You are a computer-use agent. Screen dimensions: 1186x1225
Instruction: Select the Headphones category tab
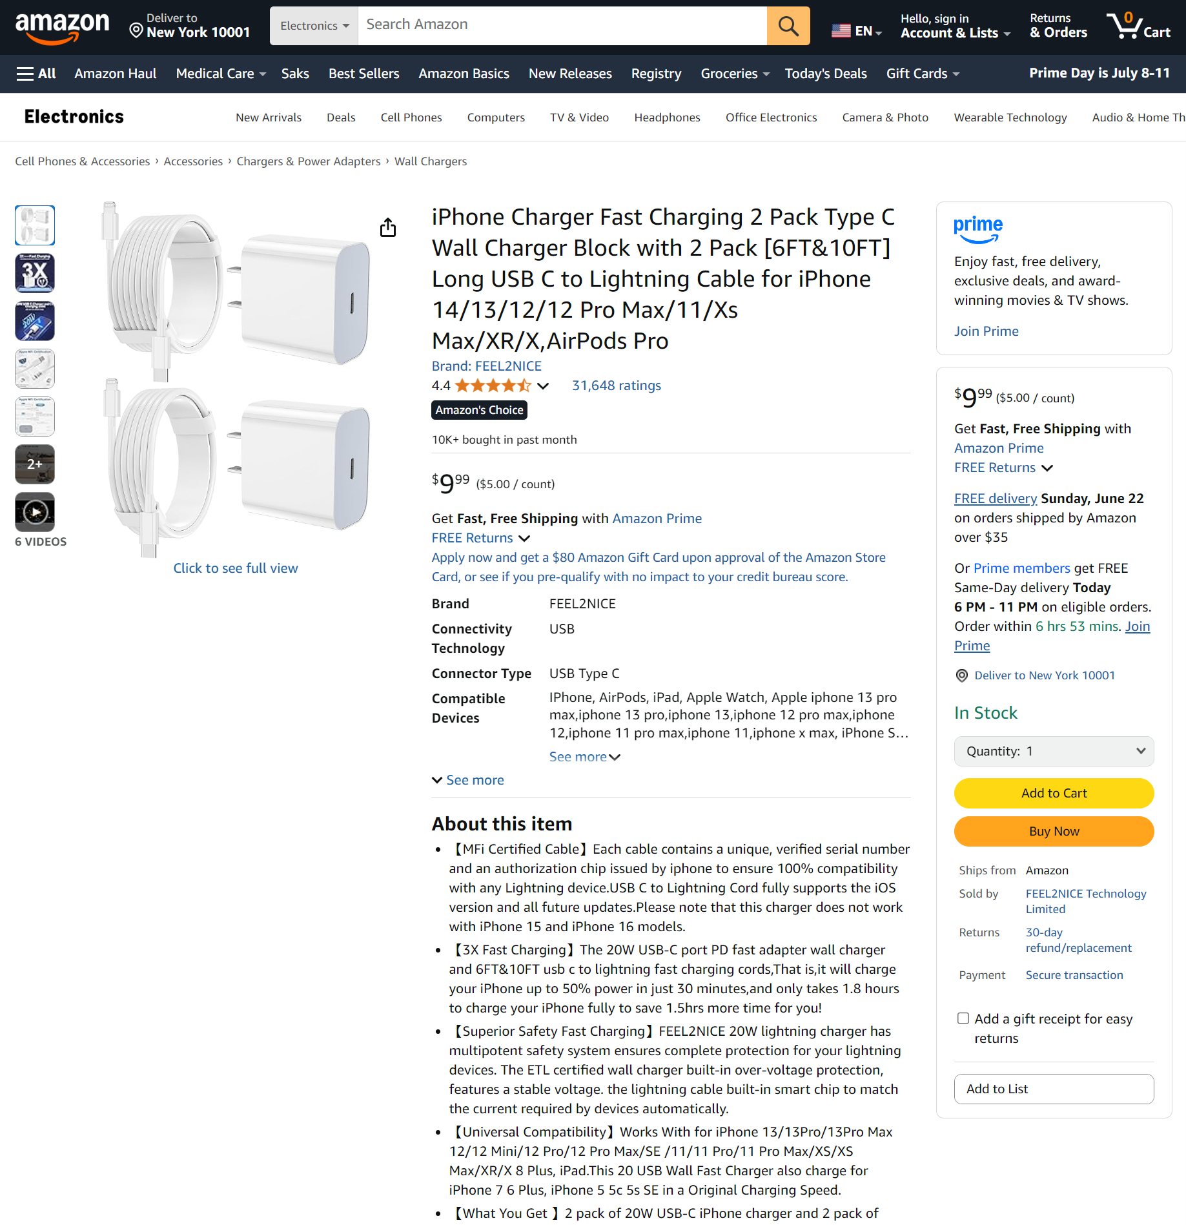(667, 118)
